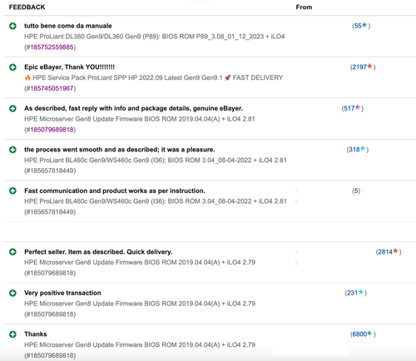This screenshot has width=416, height=361.
Task: Open item number 185752559885 link
Action: tap(52, 47)
